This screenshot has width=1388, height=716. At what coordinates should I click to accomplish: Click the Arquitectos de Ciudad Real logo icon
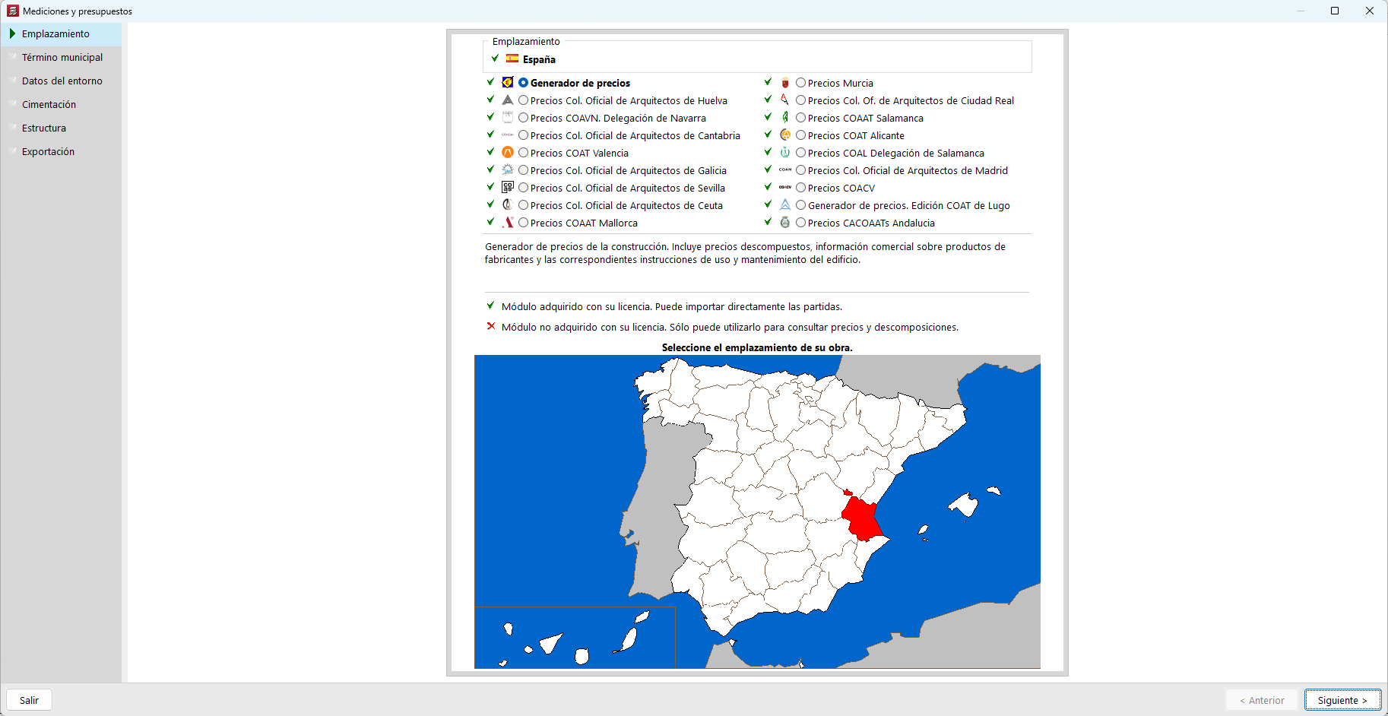pyautogui.click(x=785, y=100)
